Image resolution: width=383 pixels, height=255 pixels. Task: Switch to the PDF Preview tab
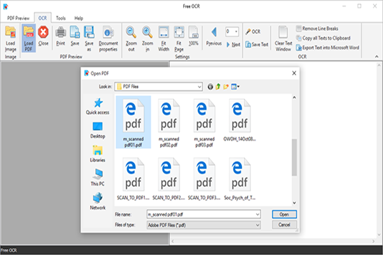point(18,19)
